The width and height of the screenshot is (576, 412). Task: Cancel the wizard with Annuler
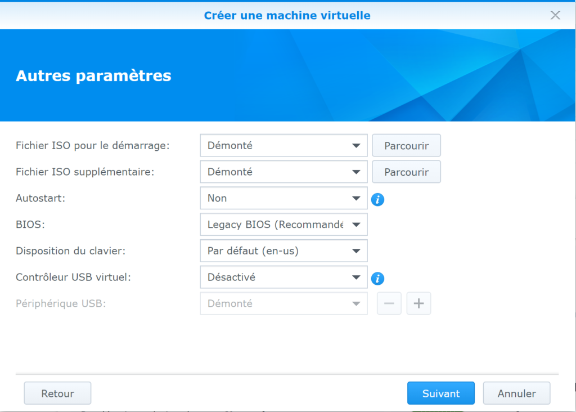tap(516, 393)
